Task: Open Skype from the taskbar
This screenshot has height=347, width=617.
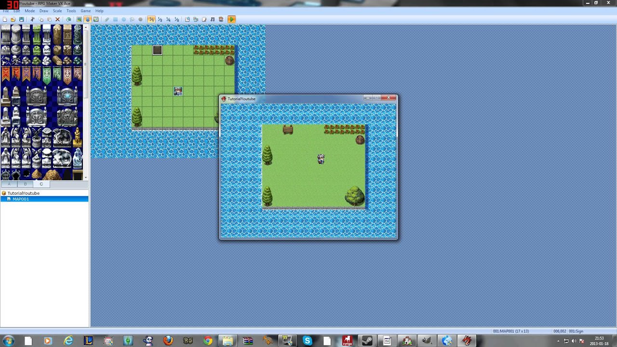Action: click(x=307, y=341)
